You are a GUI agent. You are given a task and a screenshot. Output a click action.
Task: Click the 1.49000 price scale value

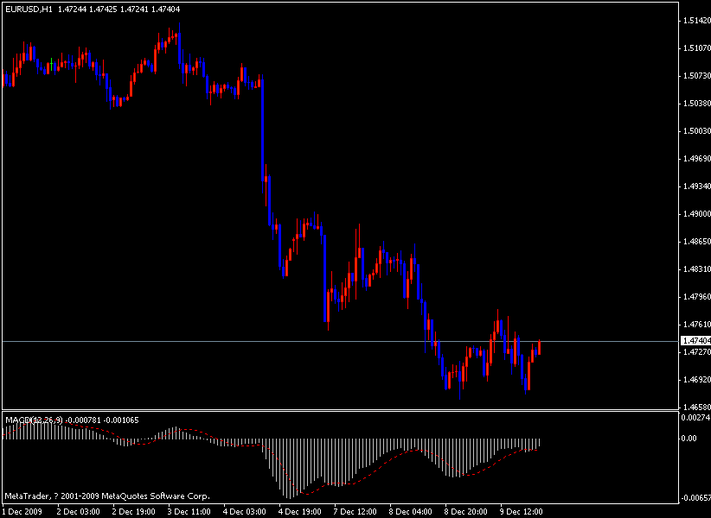point(696,214)
